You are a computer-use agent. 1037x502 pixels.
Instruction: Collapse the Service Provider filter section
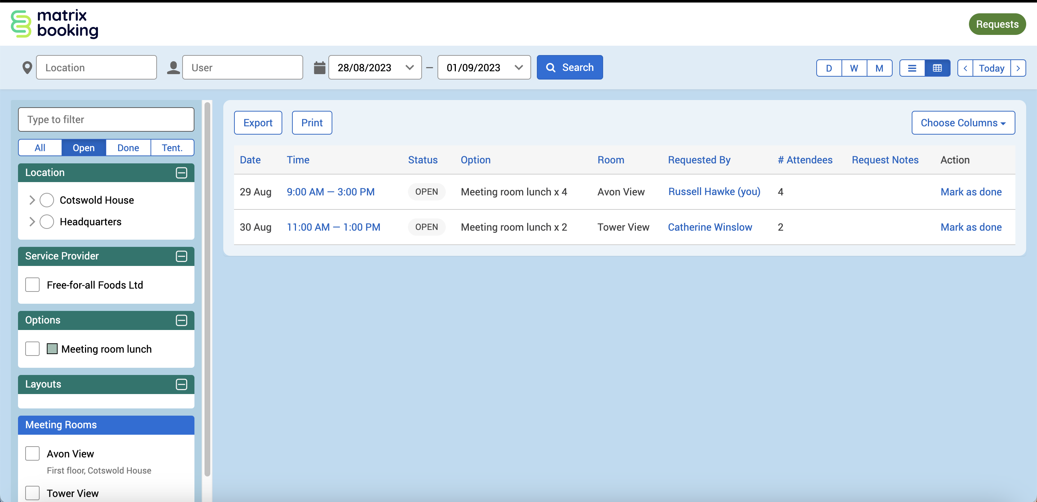click(181, 256)
